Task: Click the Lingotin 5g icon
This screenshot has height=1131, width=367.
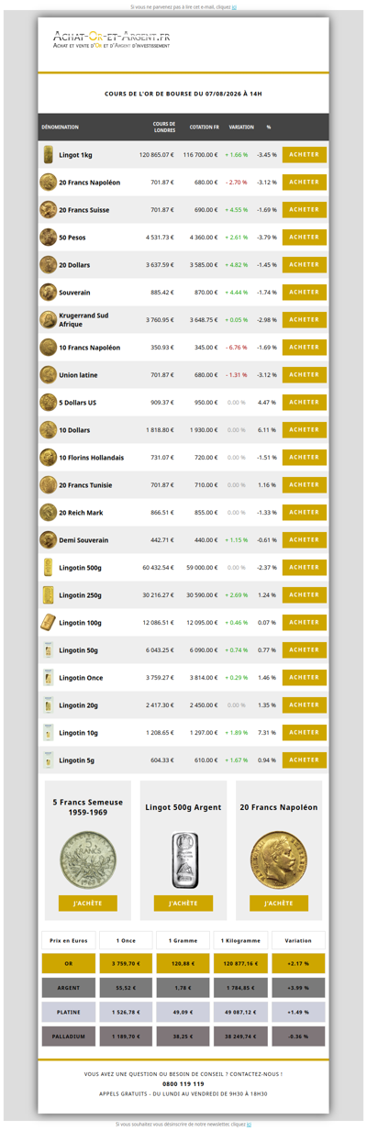Action: click(x=48, y=760)
